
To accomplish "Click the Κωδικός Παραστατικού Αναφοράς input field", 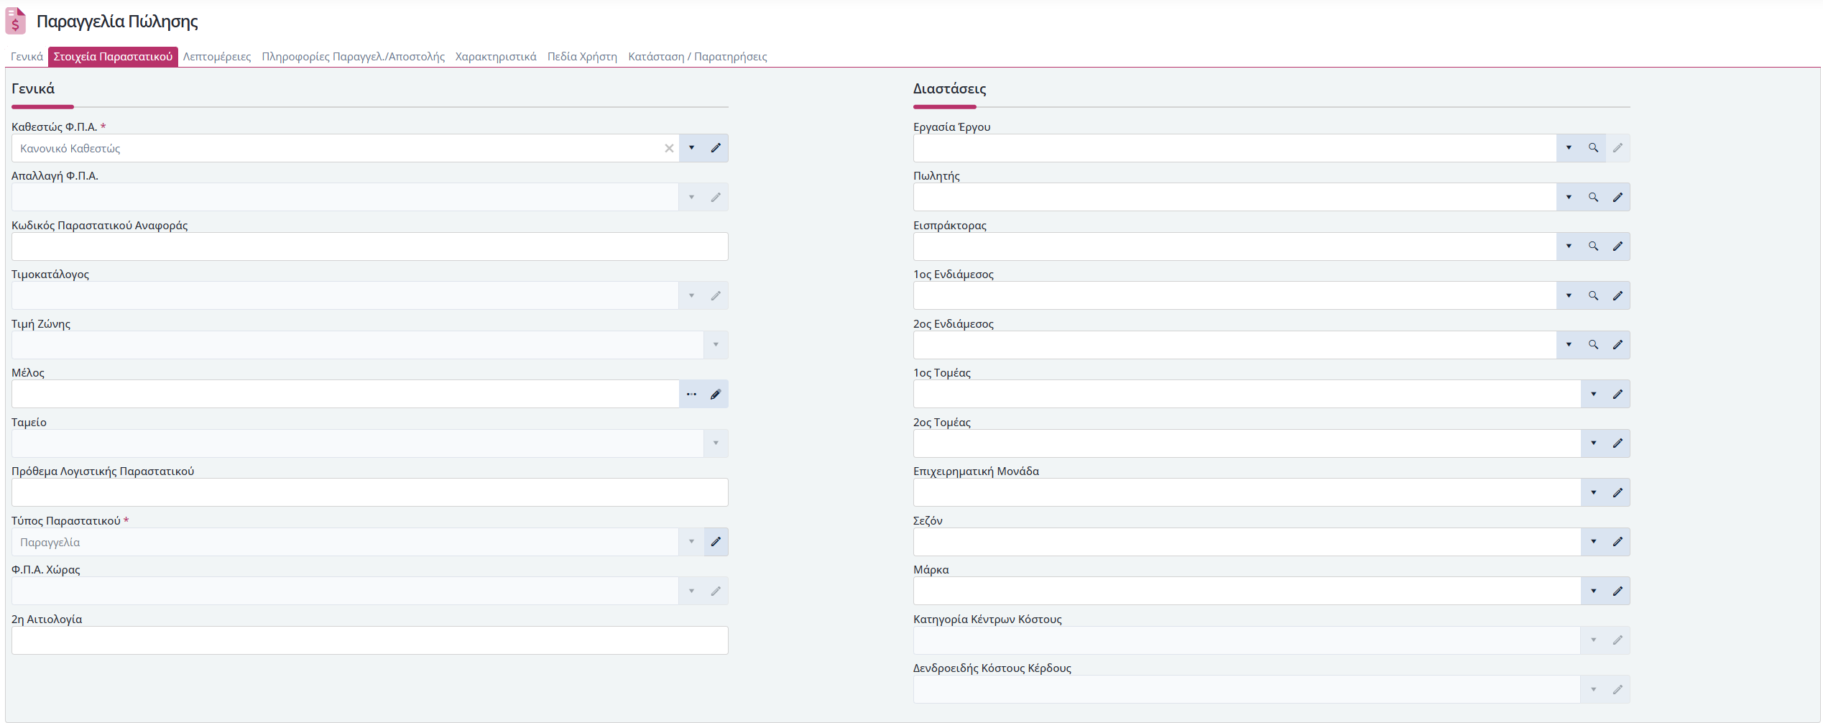I will tap(370, 247).
